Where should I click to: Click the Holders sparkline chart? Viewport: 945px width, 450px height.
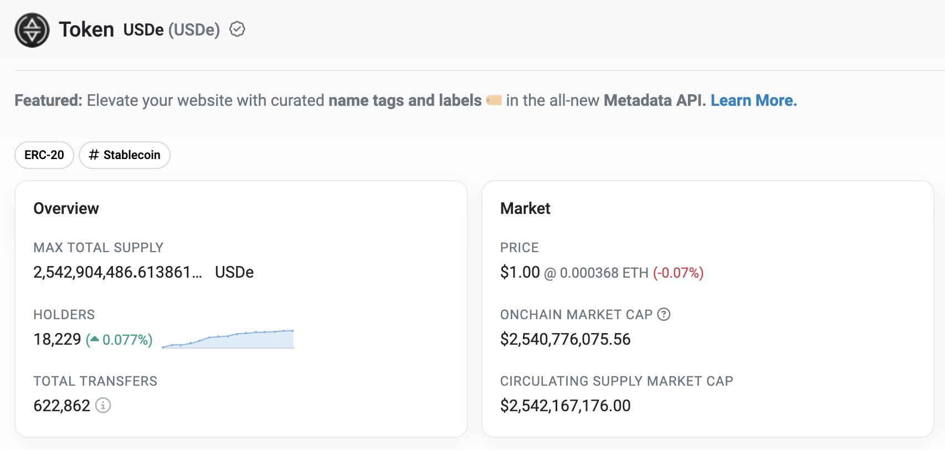pyautogui.click(x=228, y=339)
